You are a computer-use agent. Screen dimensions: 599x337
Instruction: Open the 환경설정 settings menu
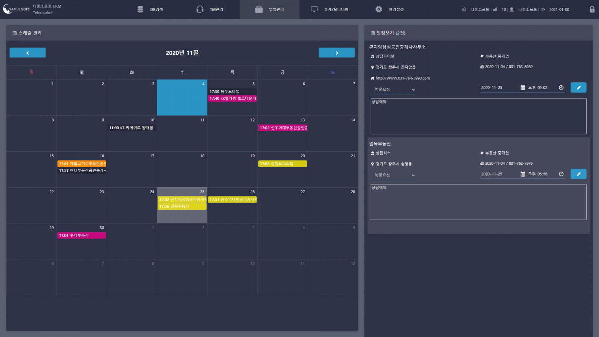pyautogui.click(x=390, y=9)
